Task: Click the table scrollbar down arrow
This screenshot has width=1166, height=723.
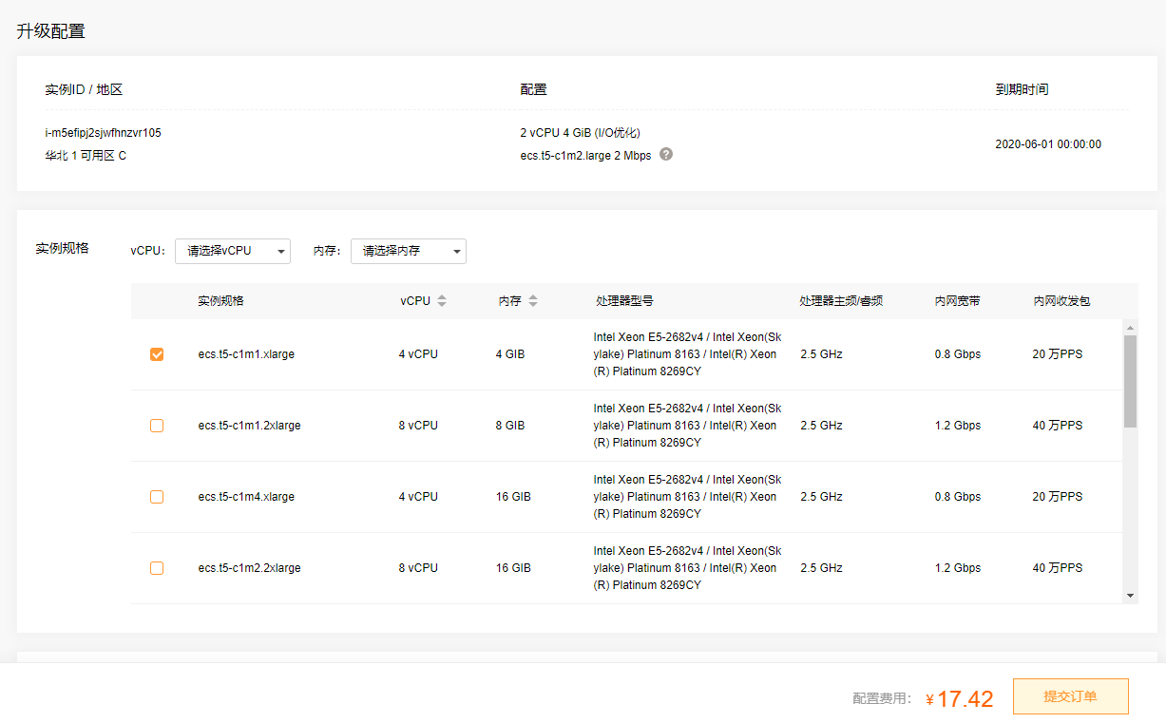Action: tap(1130, 596)
